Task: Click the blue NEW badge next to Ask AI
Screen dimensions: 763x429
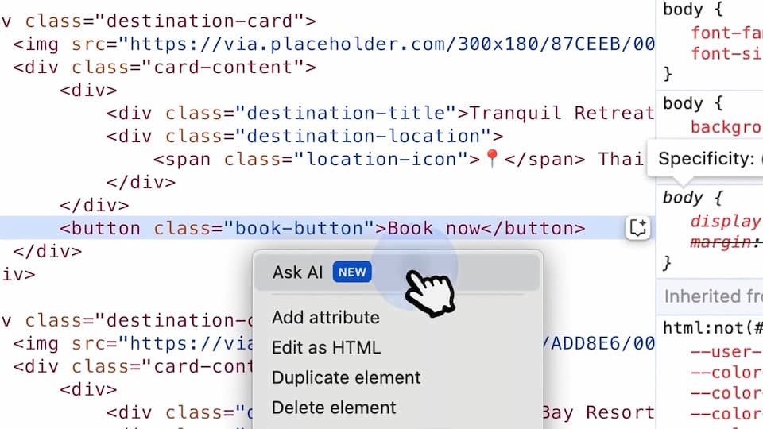Action: coord(352,272)
